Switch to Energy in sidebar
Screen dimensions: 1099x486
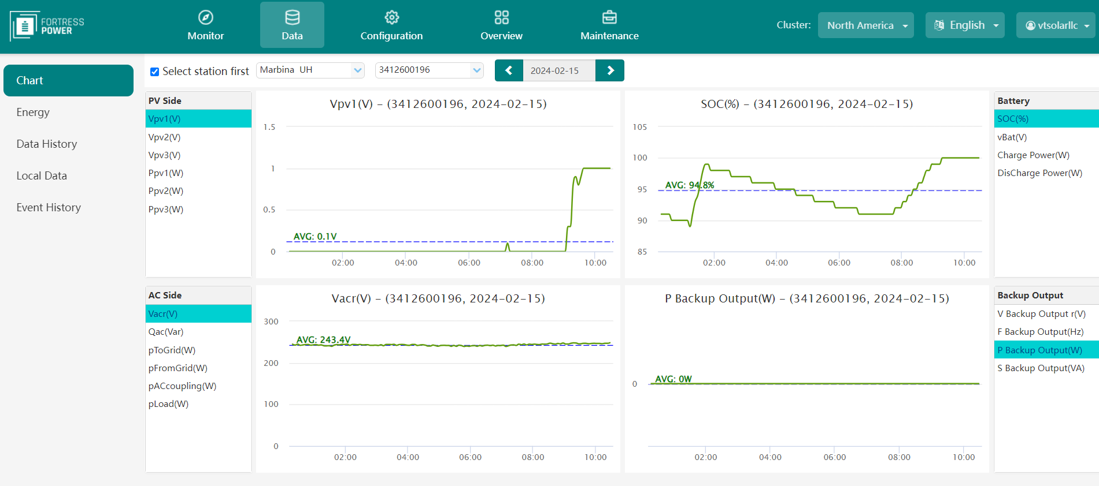[33, 112]
